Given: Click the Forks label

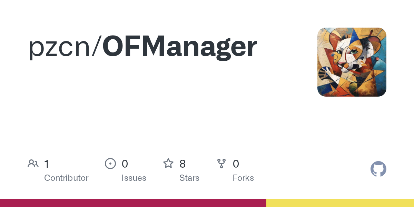Looking at the screenshot, I should pyautogui.click(x=243, y=178).
